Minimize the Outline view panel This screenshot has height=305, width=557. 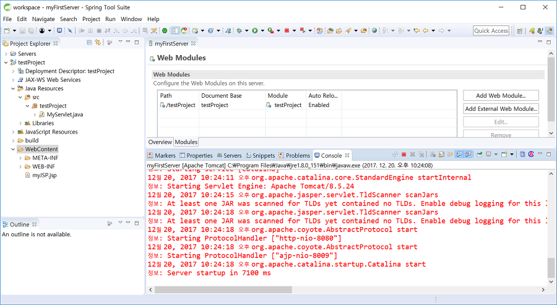(x=128, y=223)
